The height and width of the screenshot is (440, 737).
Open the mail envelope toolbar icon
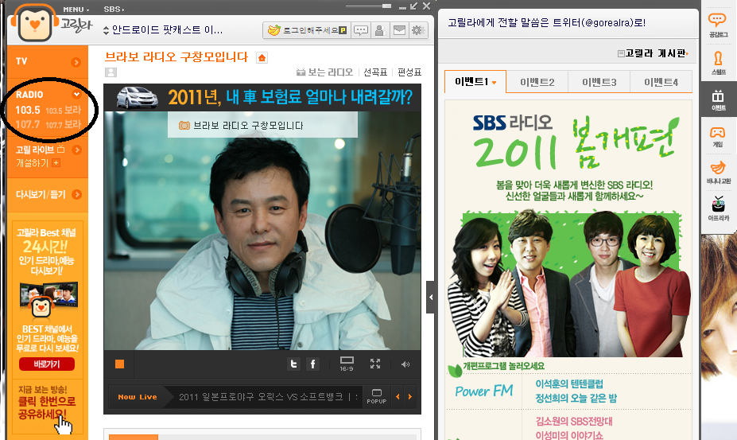tap(399, 30)
